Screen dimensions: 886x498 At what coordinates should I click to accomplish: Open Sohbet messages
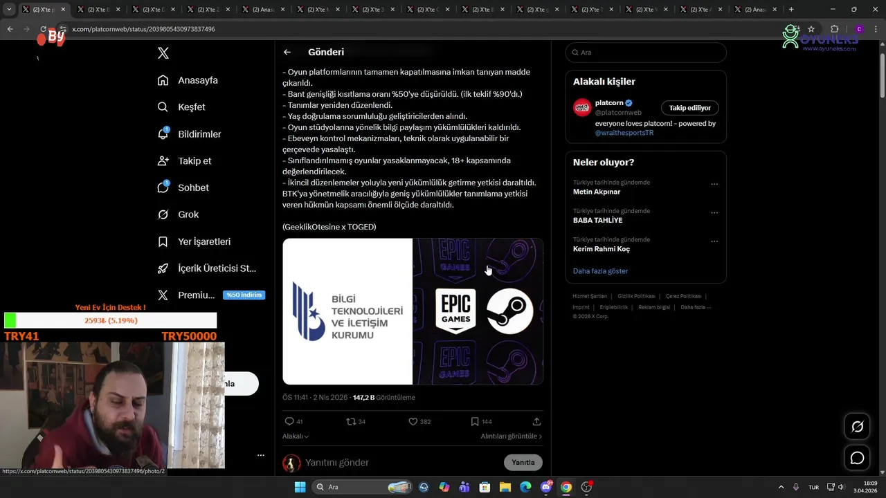183,187
